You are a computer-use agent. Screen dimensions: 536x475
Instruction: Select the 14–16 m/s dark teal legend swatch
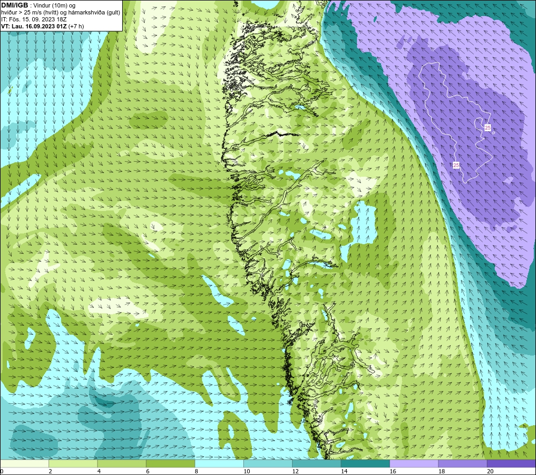point(366,463)
